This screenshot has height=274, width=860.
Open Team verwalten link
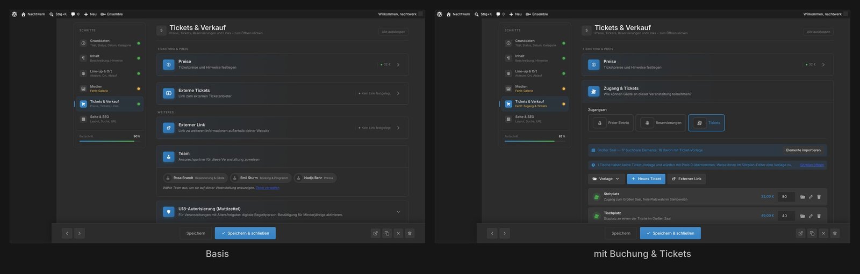click(267, 188)
